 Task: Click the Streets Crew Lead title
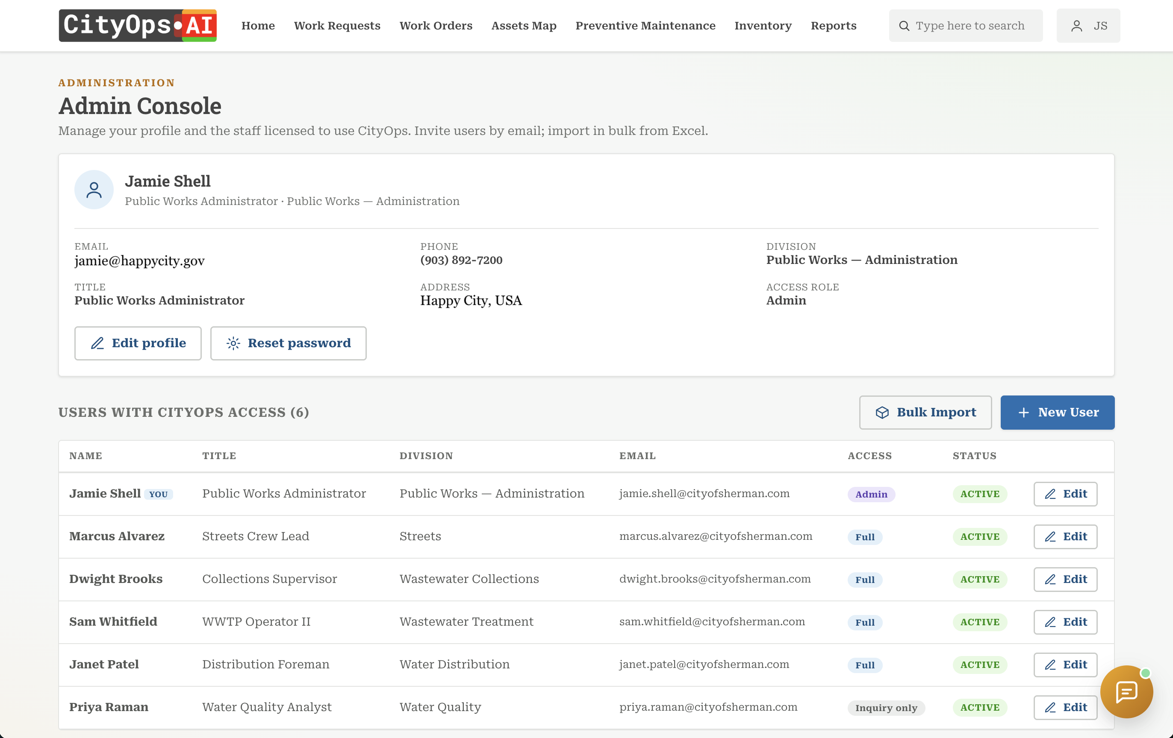256,536
